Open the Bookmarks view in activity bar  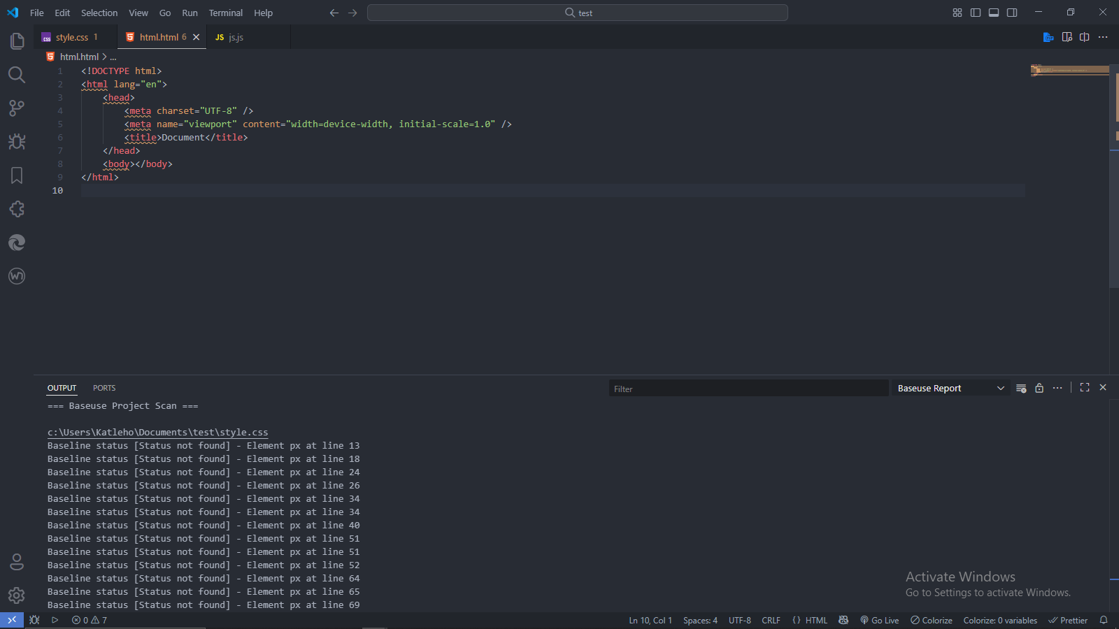point(17,175)
